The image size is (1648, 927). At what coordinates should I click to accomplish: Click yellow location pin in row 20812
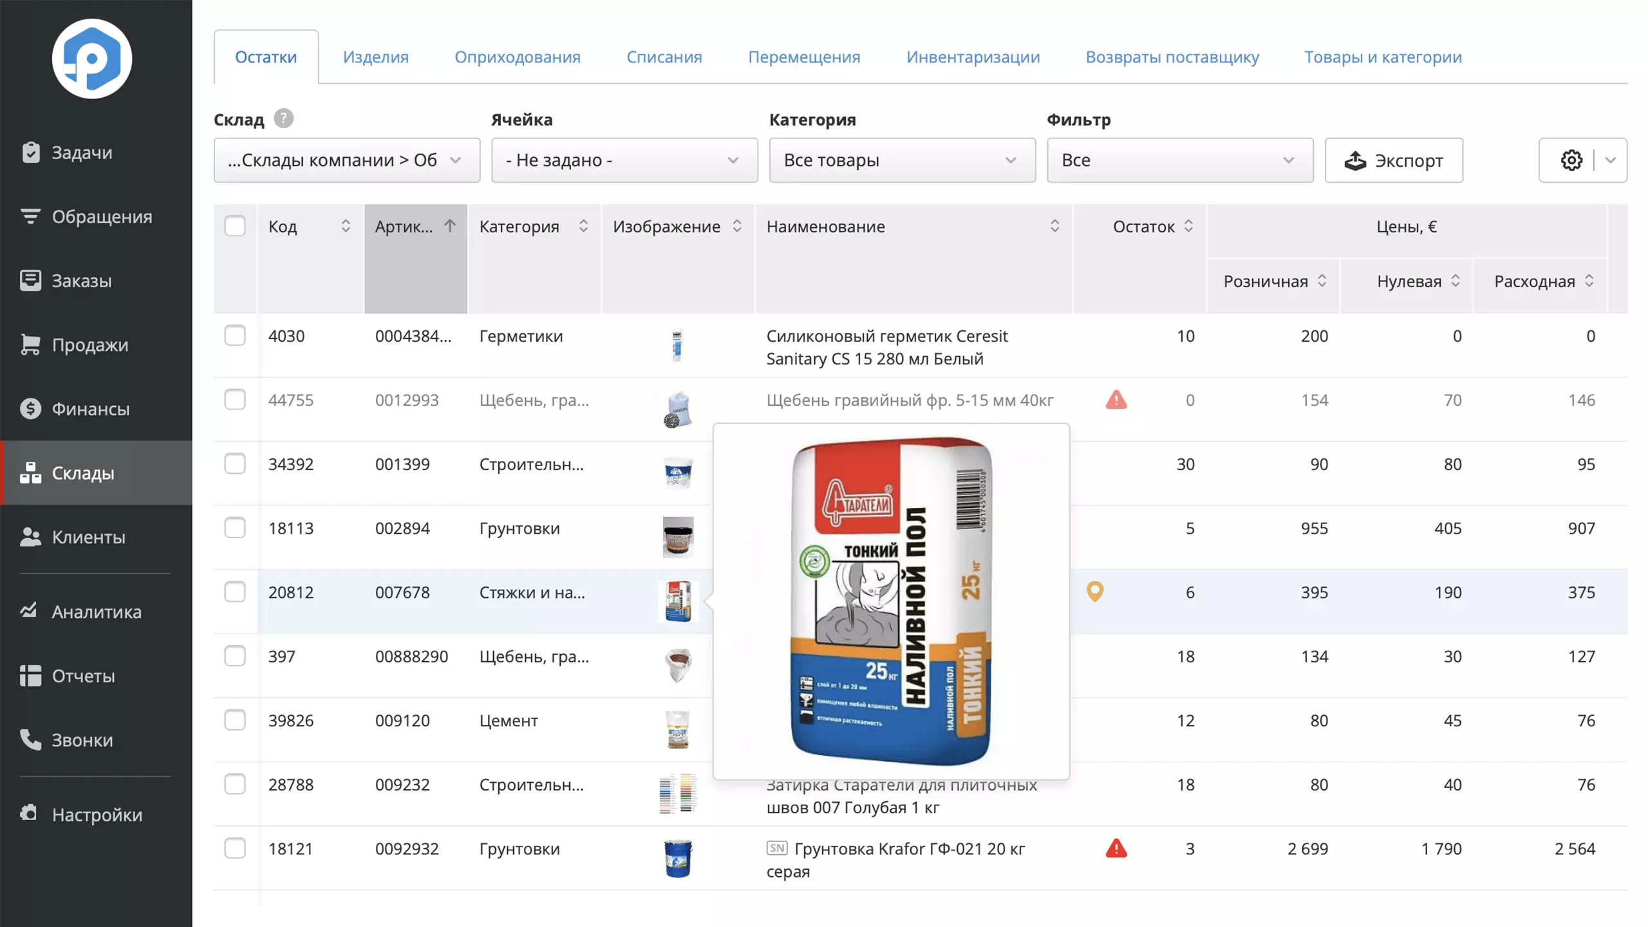point(1095,592)
